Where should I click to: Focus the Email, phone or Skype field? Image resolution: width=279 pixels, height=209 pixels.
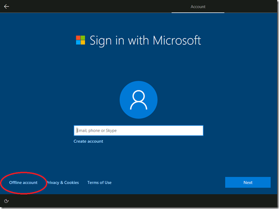(139, 131)
